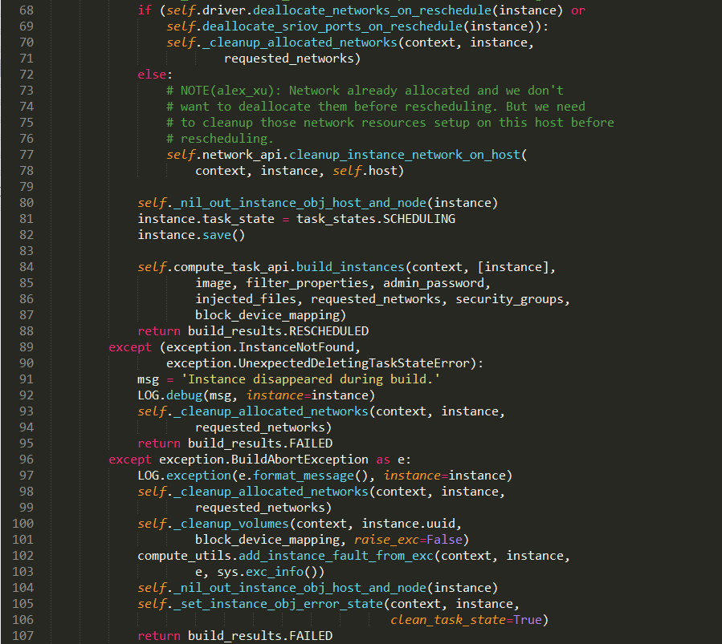Click the '# rescheduling.' comment line
The image size is (722, 644).
click(x=220, y=139)
